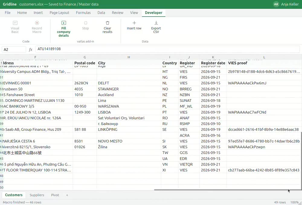302x205 pixels.
Task: Select the Customers sheet tab
Action: click(x=14, y=195)
